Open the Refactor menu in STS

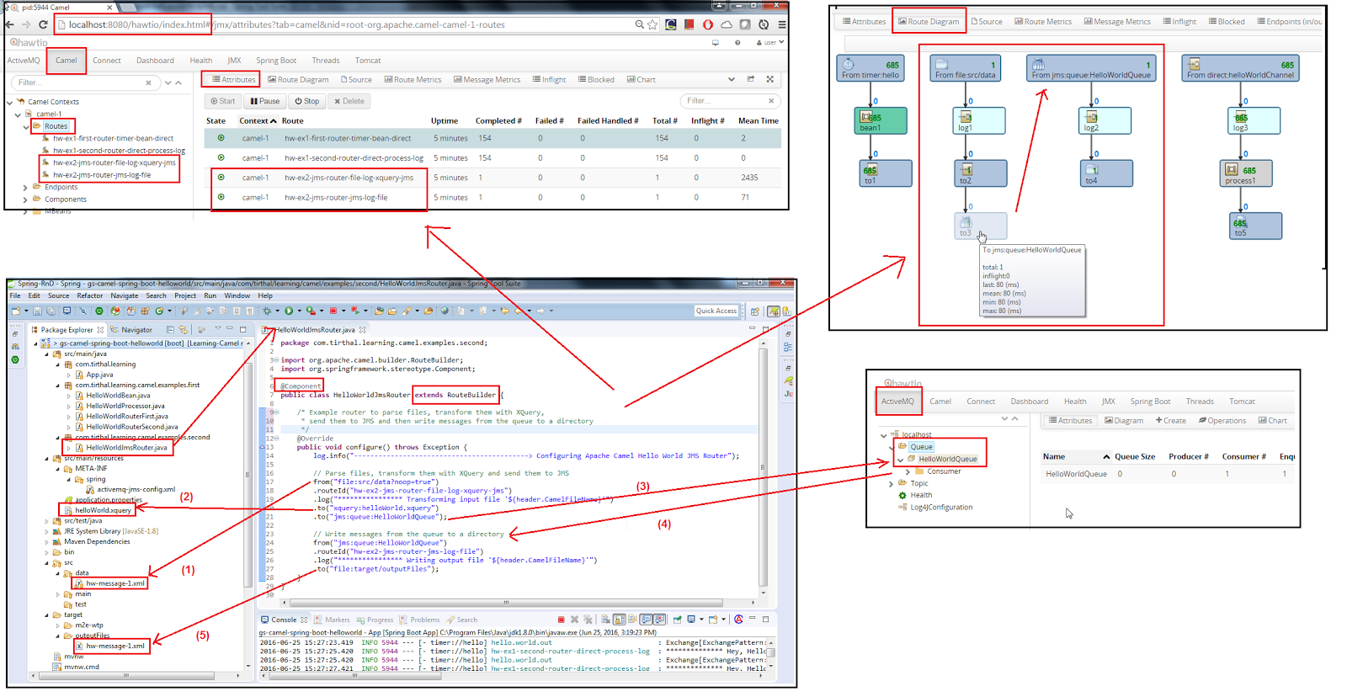[x=90, y=295]
